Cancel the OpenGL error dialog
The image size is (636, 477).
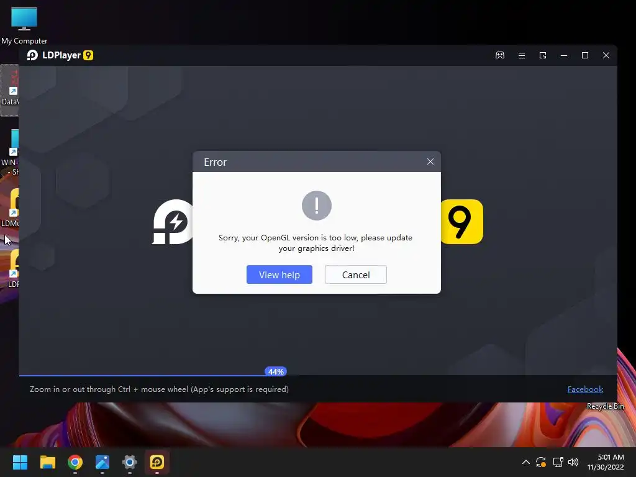pos(356,275)
